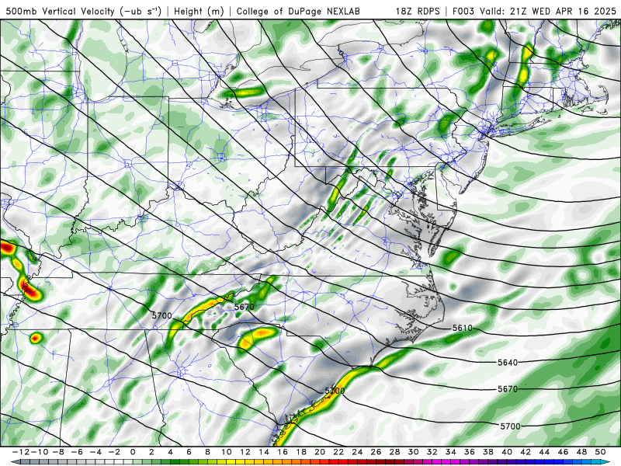This screenshot has width=621, height=466.
Task: Click the 40 value on the color scale
Action: pyautogui.click(x=507, y=452)
